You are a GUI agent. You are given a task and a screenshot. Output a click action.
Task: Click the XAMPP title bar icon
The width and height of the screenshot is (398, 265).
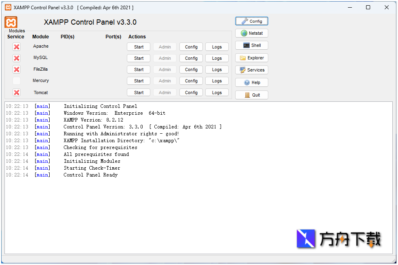(8, 7)
